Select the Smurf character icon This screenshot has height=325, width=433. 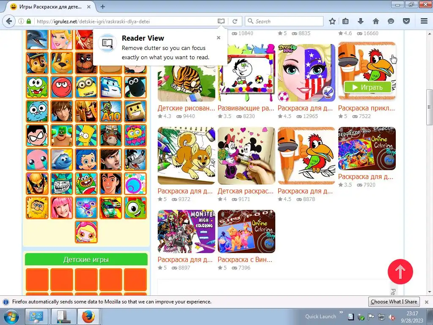tap(62, 160)
